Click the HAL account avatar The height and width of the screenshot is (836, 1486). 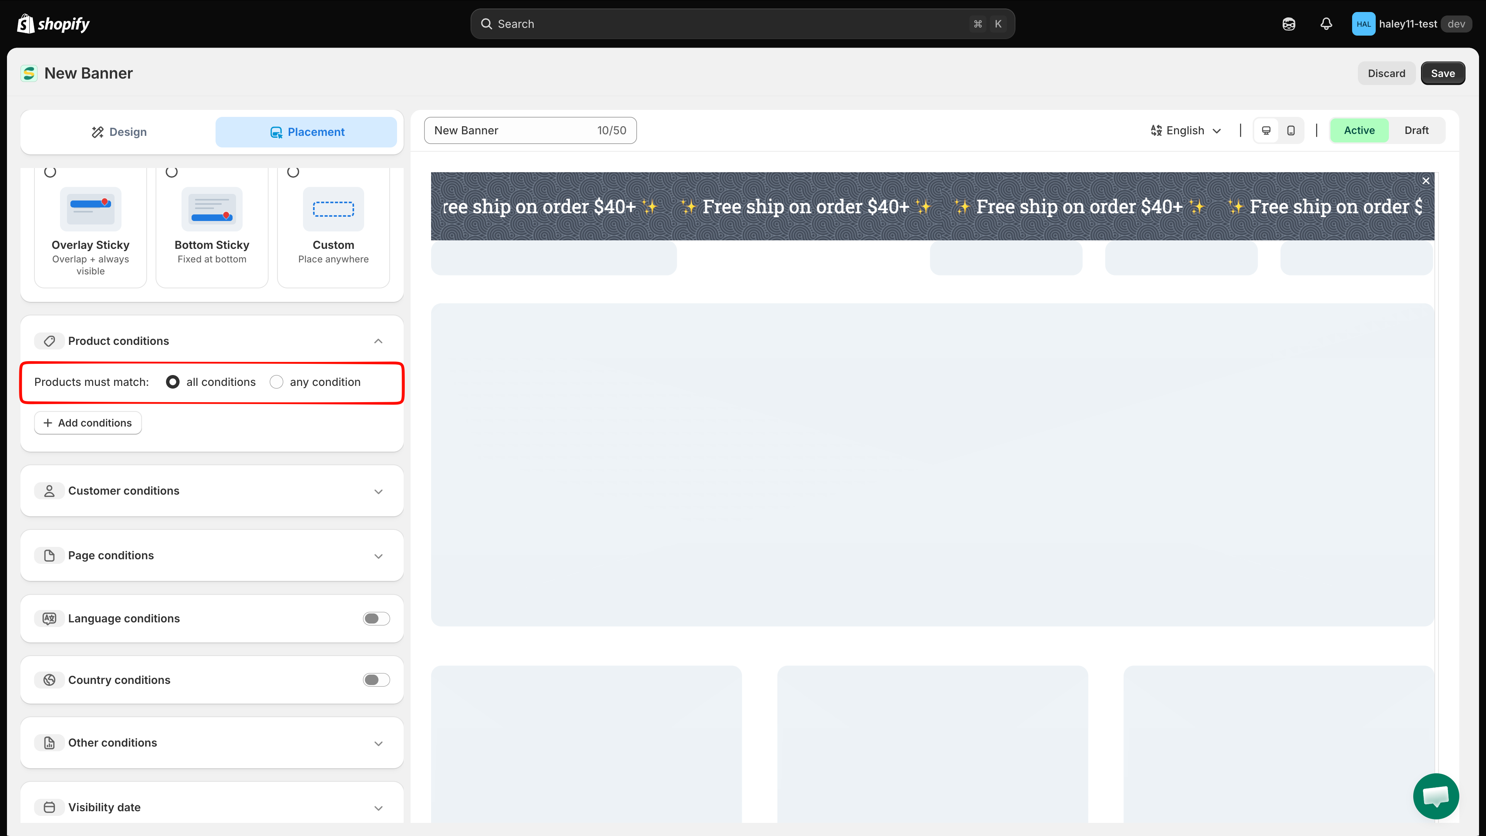pyautogui.click(x=1363, y=24)
